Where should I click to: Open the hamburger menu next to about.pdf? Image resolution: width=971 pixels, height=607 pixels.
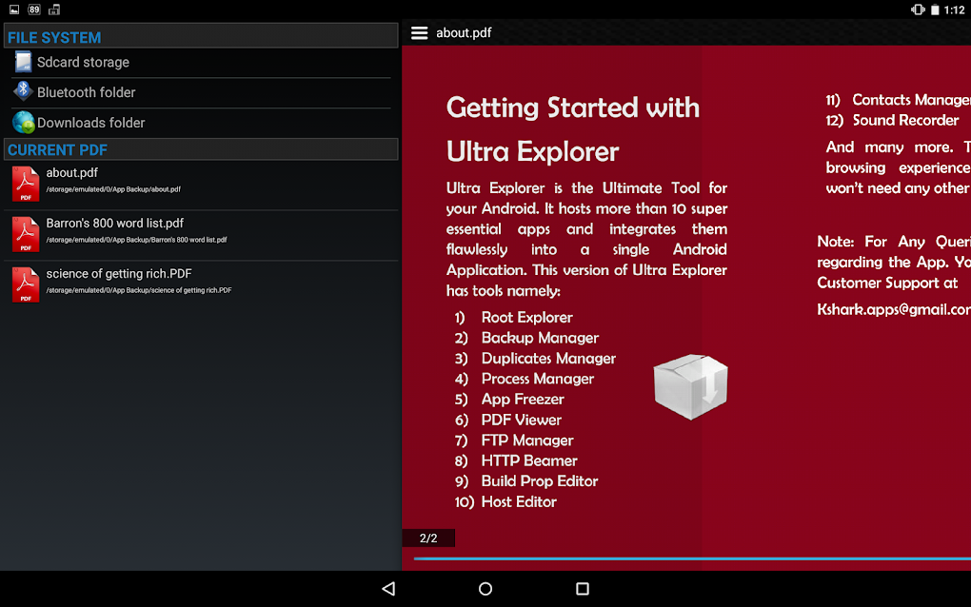tap(419, 32)
